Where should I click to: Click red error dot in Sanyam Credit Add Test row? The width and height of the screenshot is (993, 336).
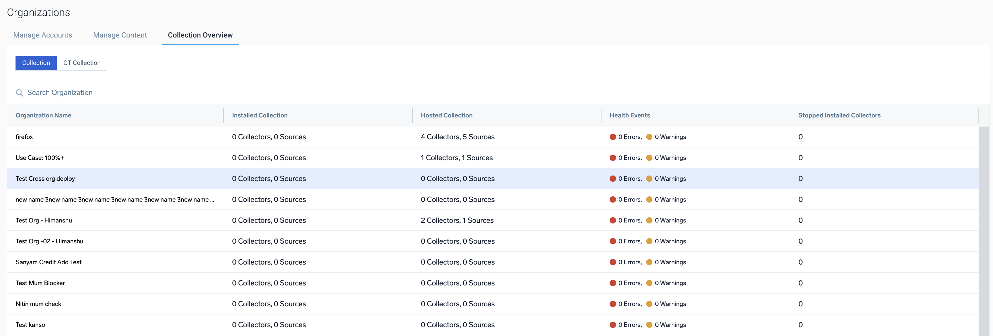coord(613,262)
